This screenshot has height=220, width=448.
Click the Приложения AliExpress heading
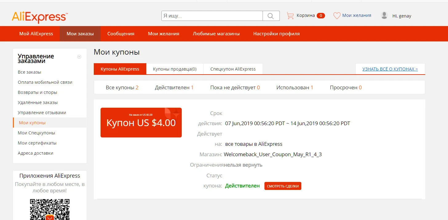[x=50, y=176]
